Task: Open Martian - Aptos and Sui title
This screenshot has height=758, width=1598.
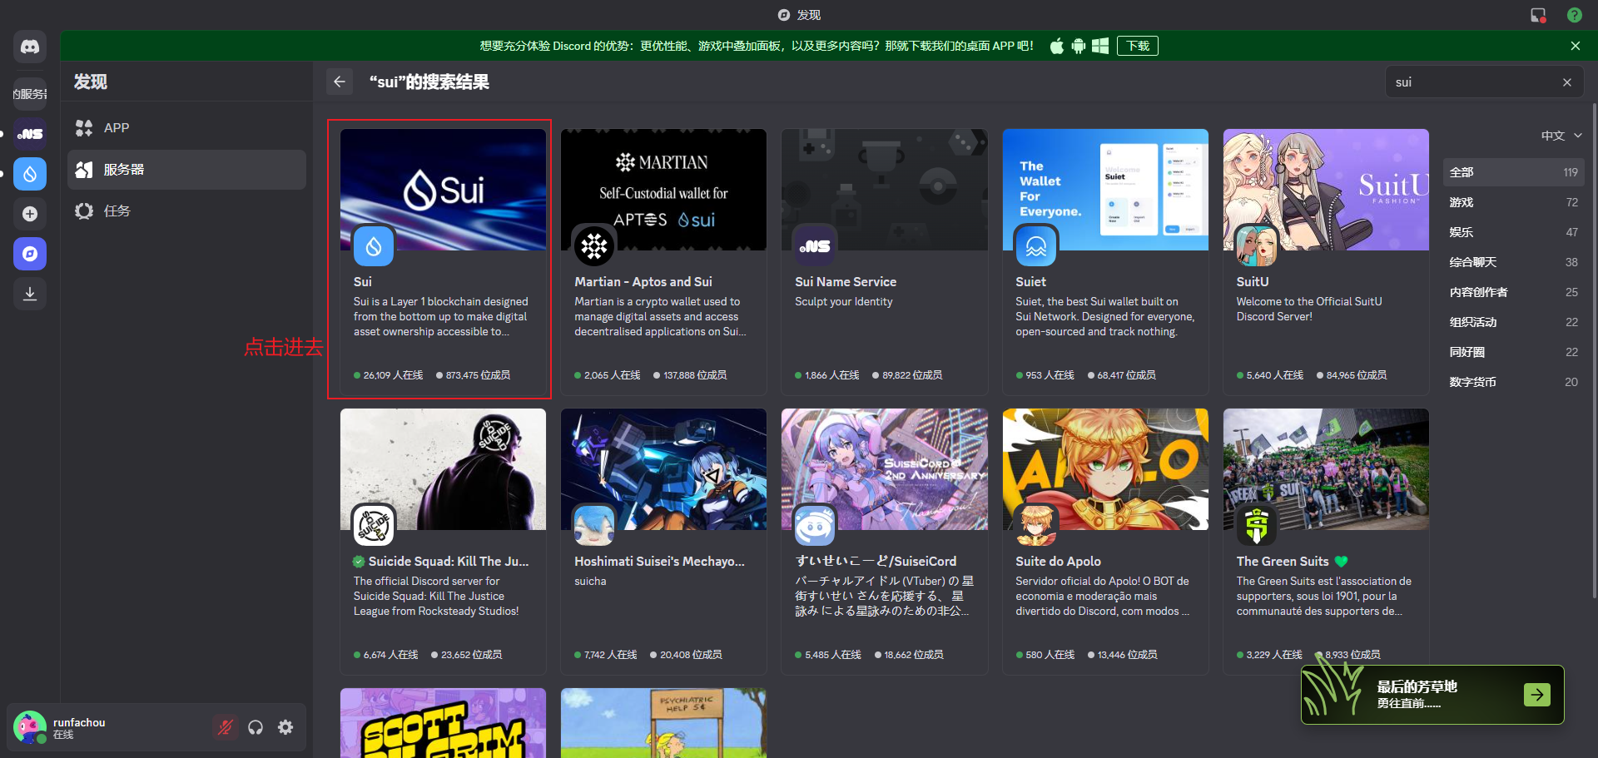Action: point(643,282)
